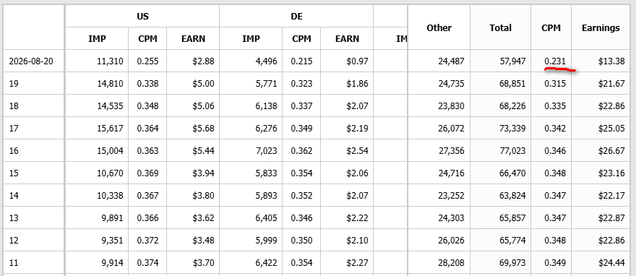Select the $13.38 earnings cell
This screenshot has width=636, height=276.
(611, 61)
